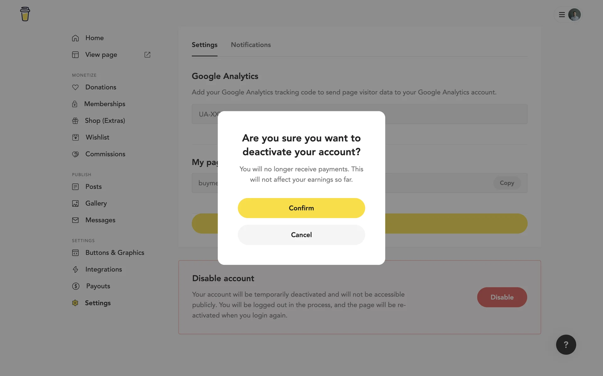Screen dimensions: 603x376
Task: Switch to the Notifications tab
Action: 251,45
